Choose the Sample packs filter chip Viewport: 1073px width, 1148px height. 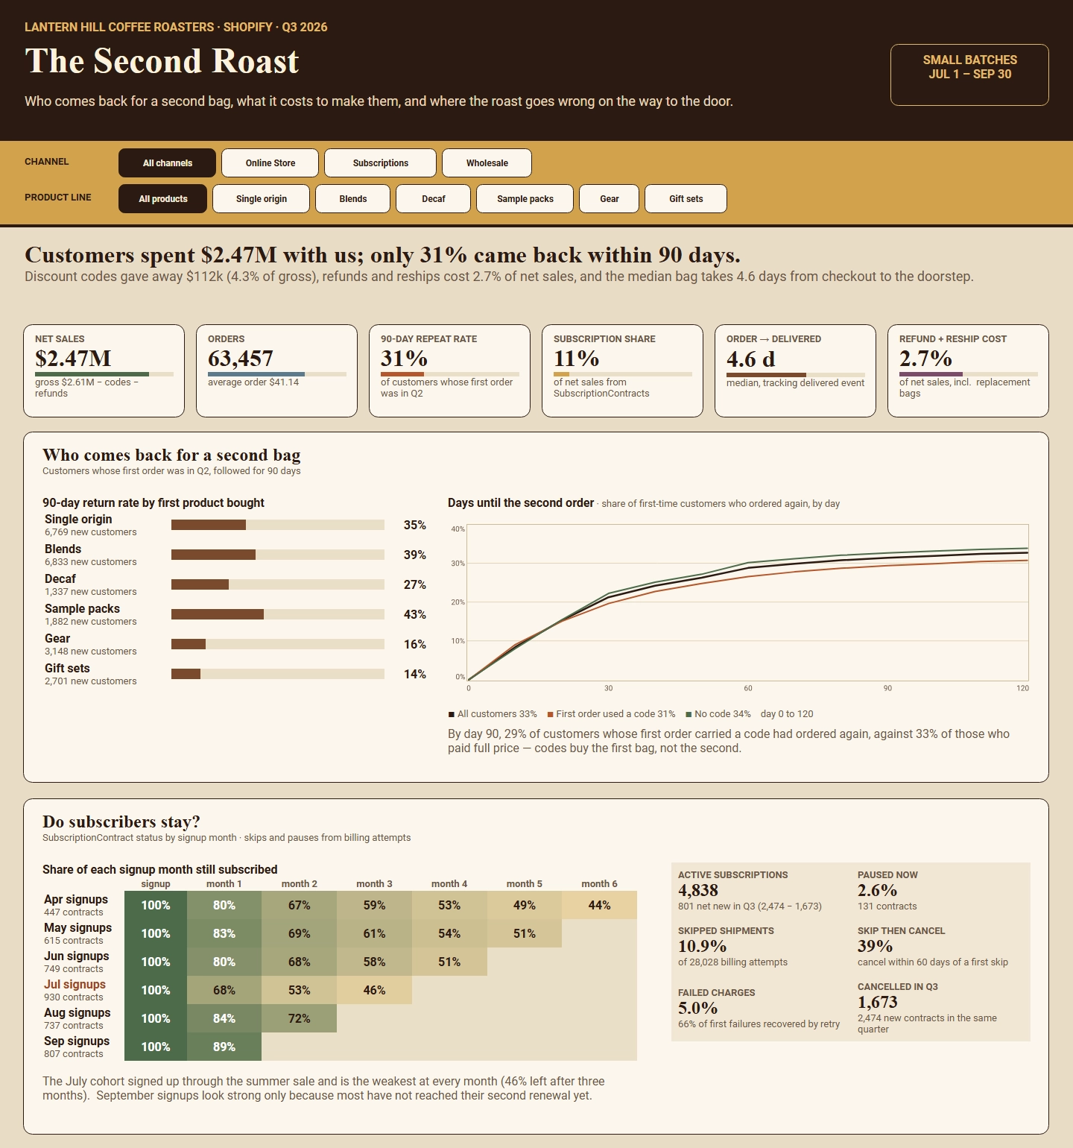pos(525,198)
